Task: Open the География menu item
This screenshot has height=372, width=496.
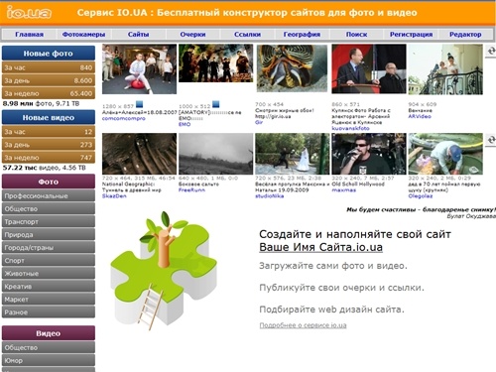Action: [302, 35]
